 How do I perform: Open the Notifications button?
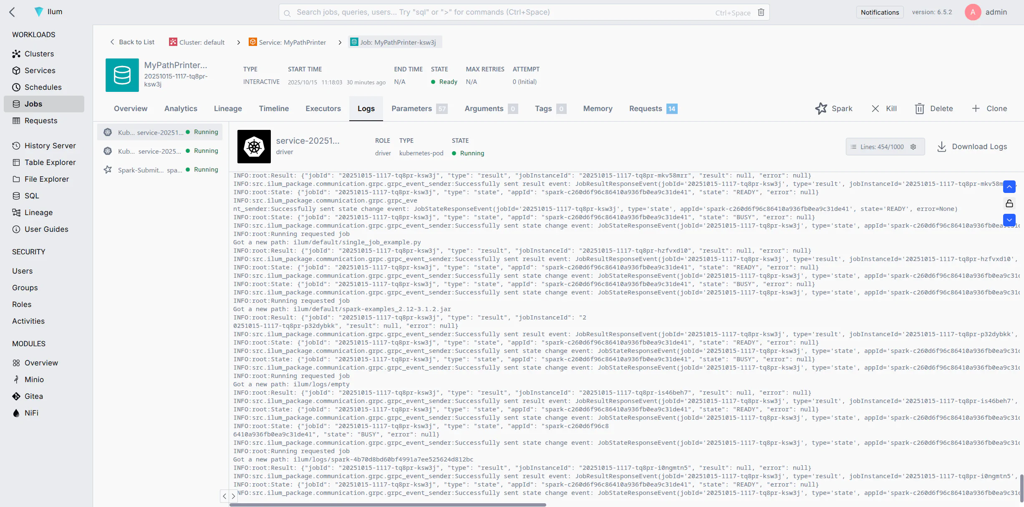880,12
